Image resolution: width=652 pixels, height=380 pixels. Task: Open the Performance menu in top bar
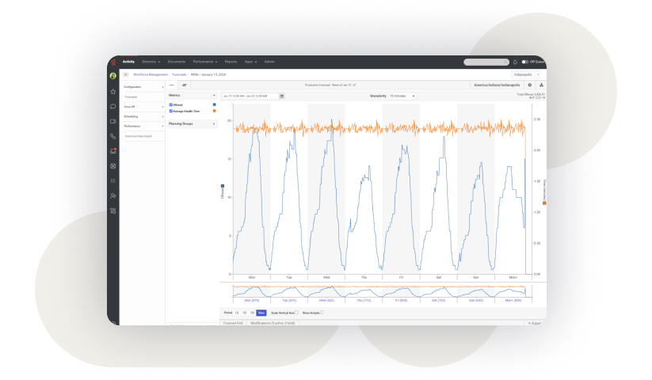point(204,62)
